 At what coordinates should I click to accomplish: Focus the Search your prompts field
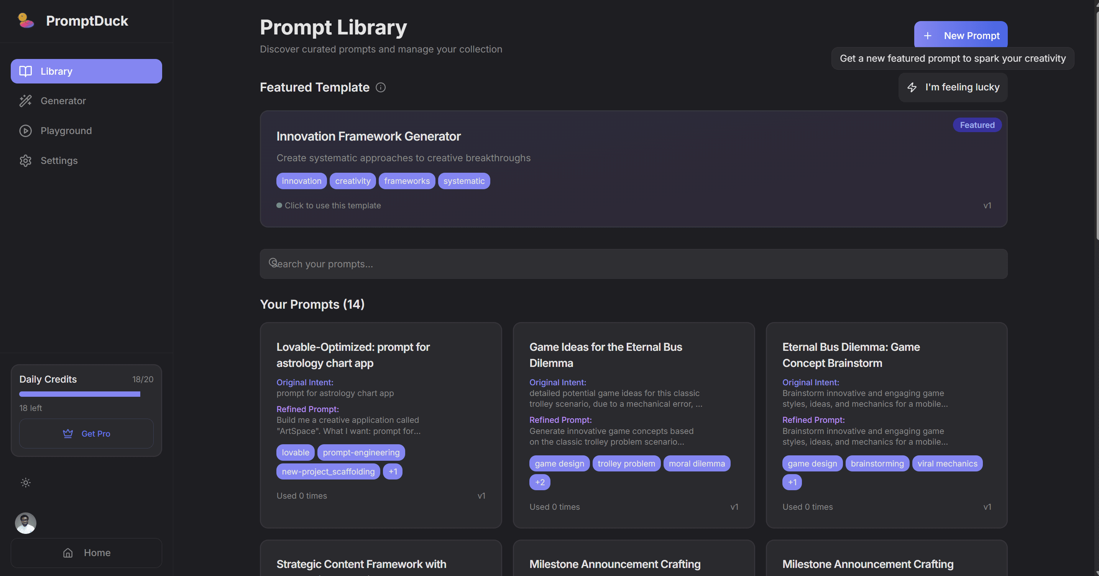tap(634, 264)
